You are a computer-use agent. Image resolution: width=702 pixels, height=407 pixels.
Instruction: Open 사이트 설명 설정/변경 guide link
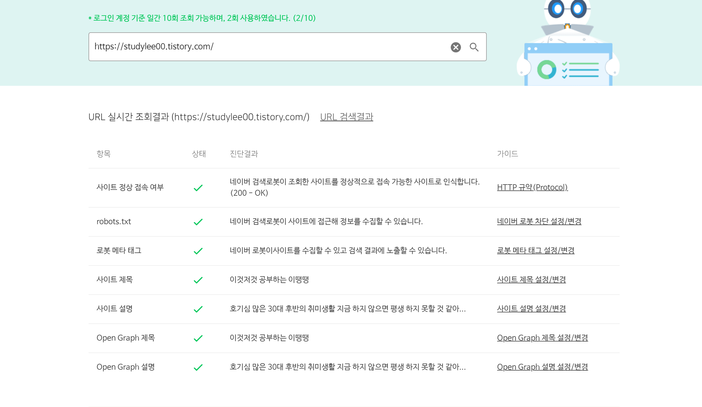[x=531, y=309]
